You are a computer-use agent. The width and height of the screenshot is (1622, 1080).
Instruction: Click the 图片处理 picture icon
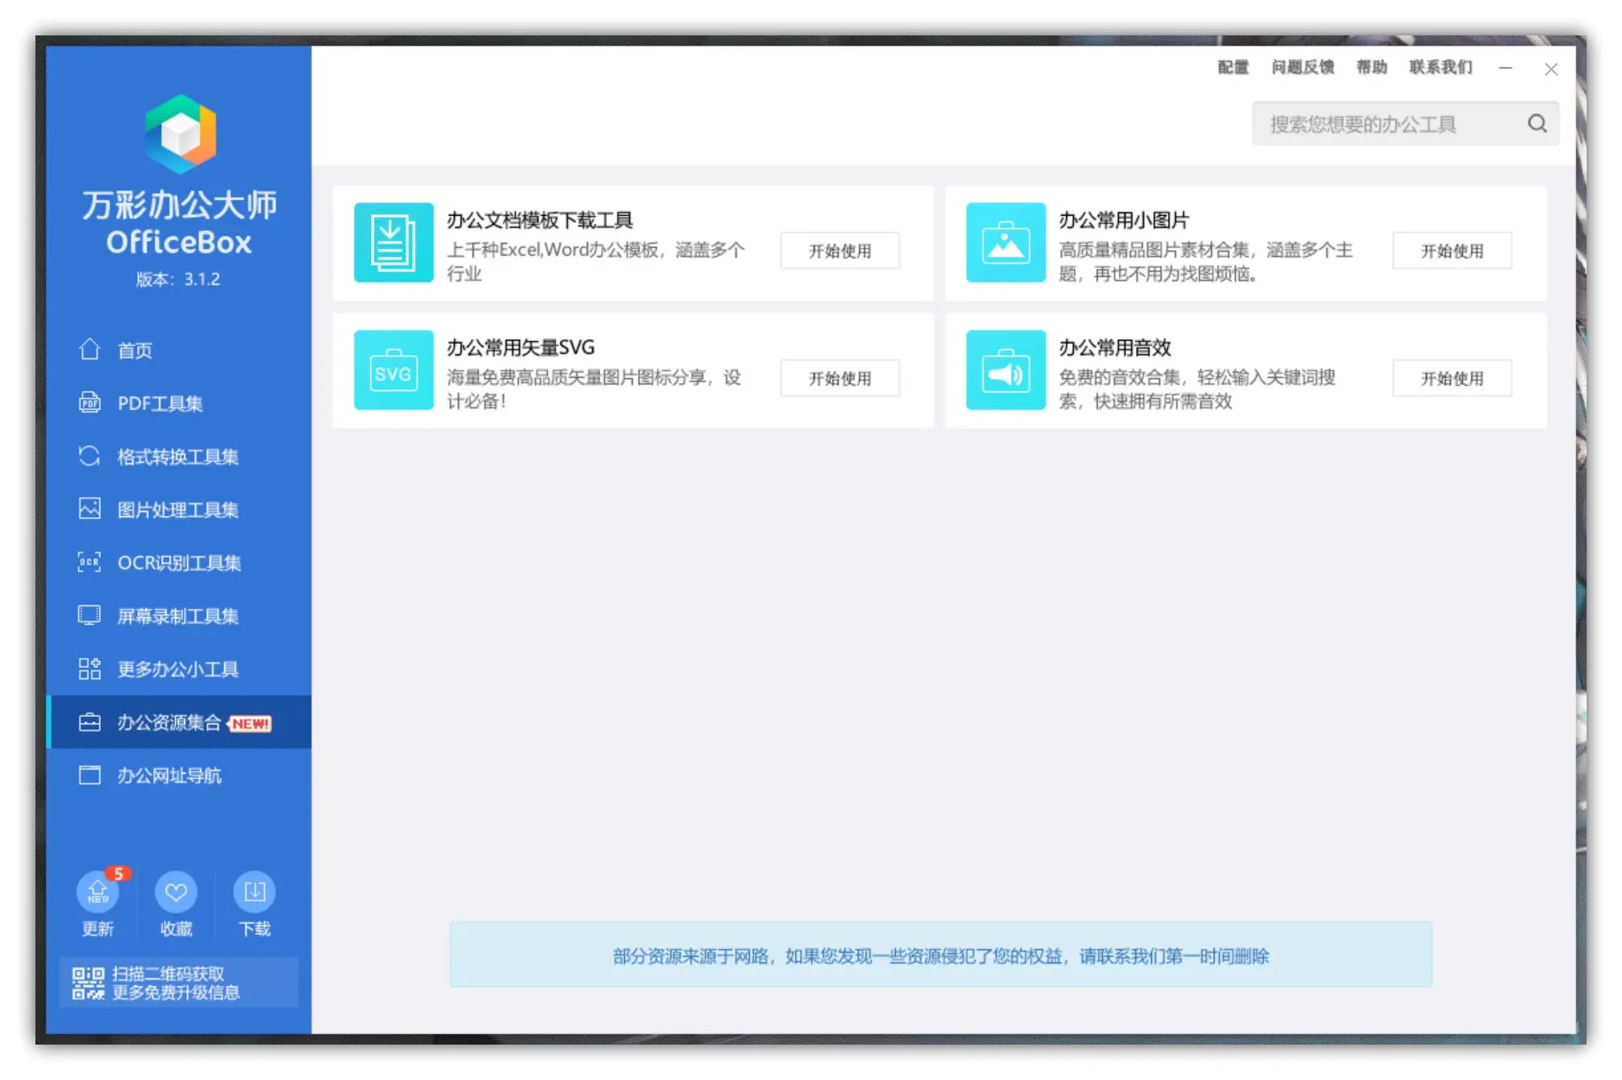[x=89, y=509]
